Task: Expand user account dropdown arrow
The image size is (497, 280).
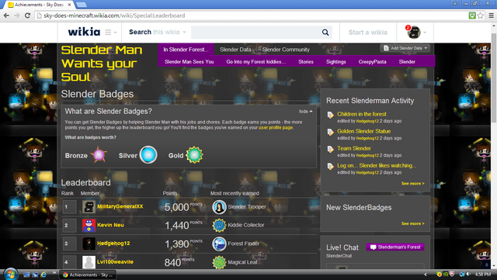Action: 425,33
